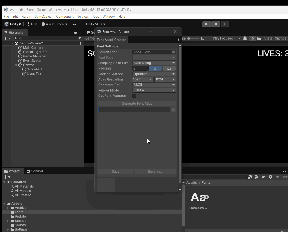Toggle the keyboard shortcuts icon in Game view

tap(259, 38)
